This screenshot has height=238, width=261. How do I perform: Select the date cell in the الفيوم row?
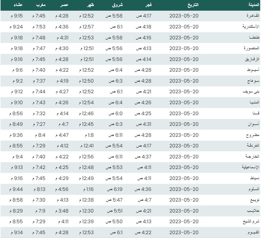184,233
